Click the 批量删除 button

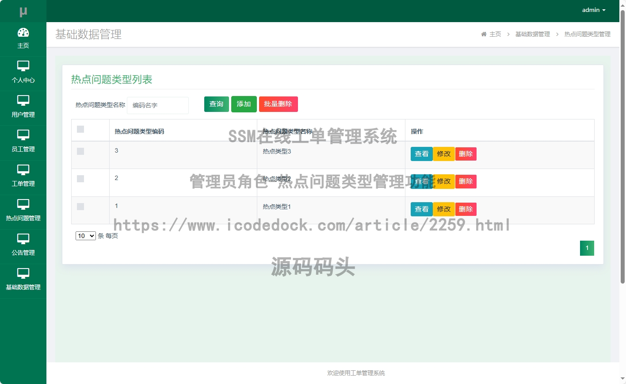(278, 104)
